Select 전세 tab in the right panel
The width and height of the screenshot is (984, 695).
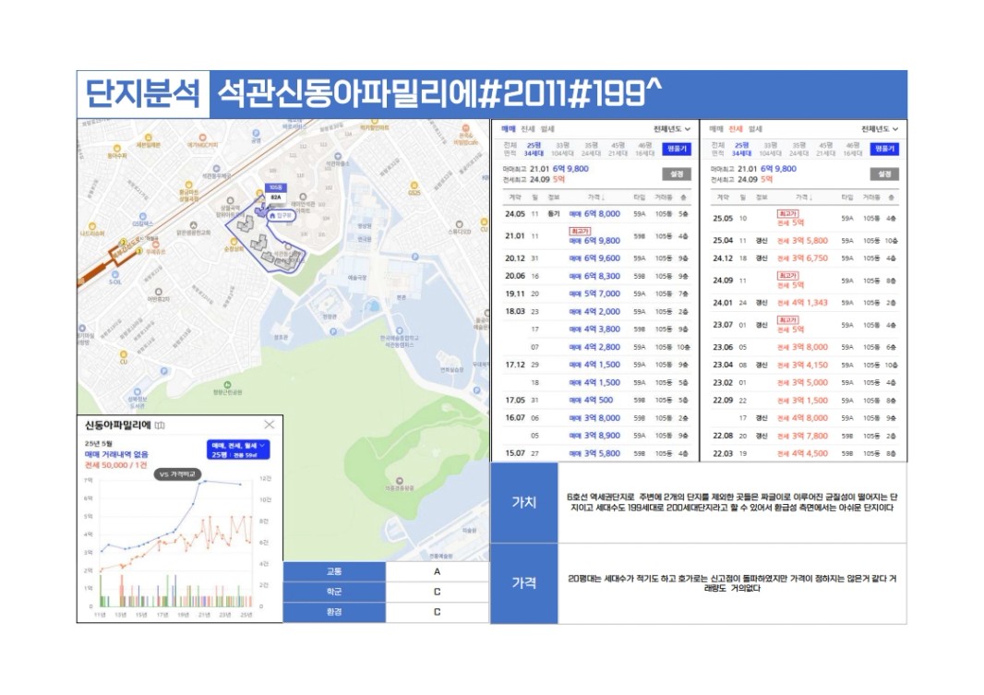point(736,129)
